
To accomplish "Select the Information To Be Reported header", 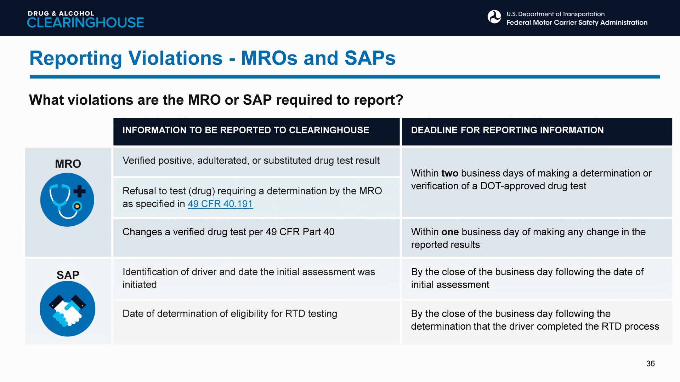I will [x=246, y=130].
